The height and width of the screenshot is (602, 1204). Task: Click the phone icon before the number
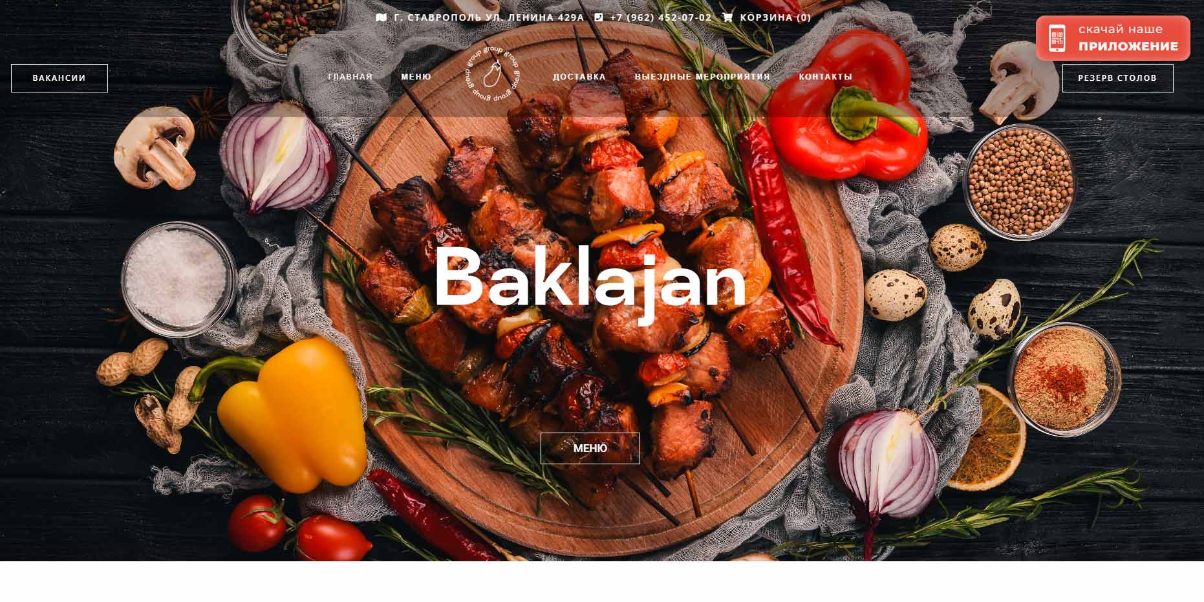point(599,17)
